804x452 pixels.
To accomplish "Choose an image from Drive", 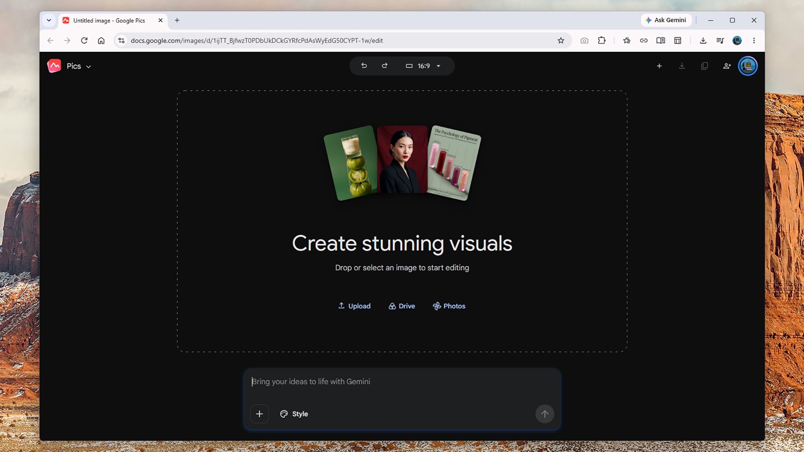I will pos(402,306).
